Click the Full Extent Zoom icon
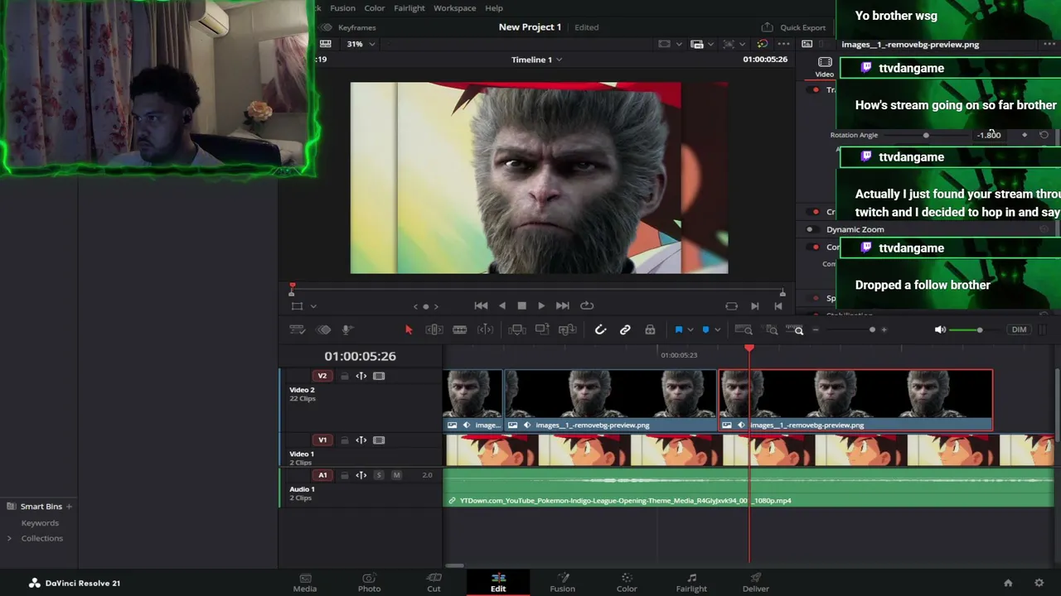The height and width of the screenshot is (596, 1061). 744,329
